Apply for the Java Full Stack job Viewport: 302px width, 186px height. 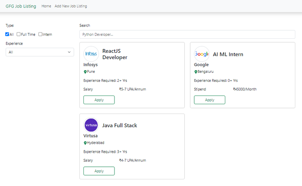pos(99,171)
